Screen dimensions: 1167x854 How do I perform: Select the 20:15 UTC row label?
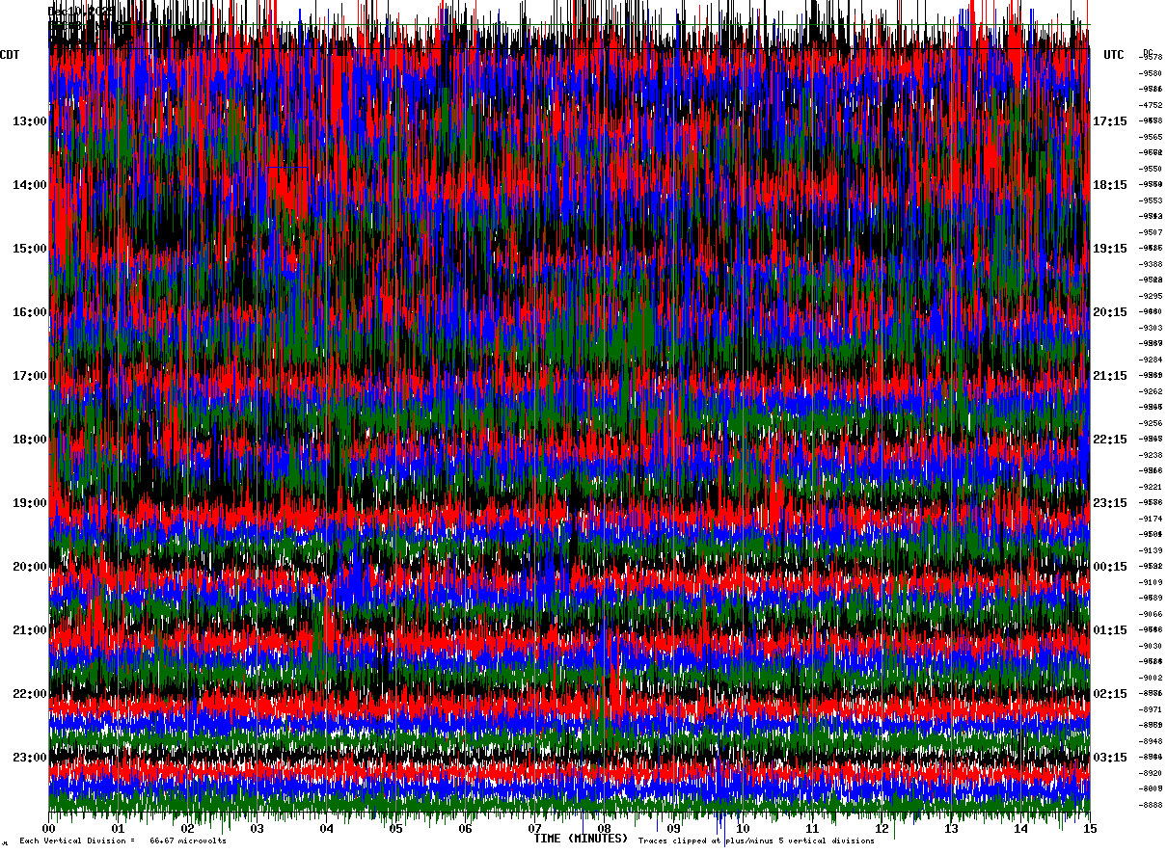(x=1110, y=312)
